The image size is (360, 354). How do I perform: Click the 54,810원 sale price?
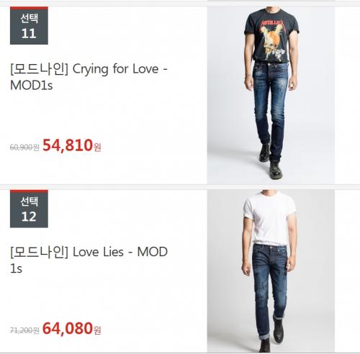pos(72,145)
